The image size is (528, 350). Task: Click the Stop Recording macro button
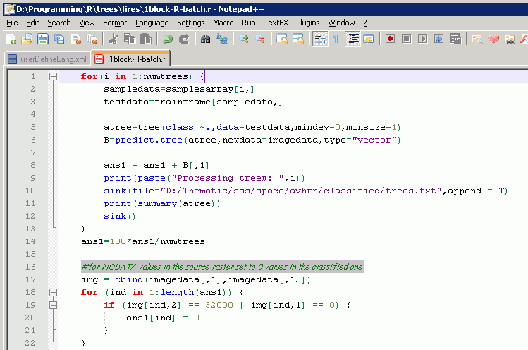point(406,39)
